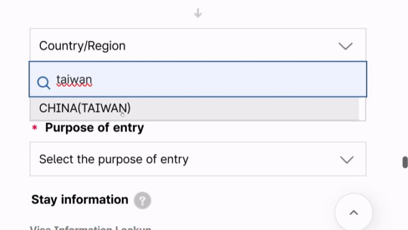
Task: Collapse the Country/Region chevron arrow
Action: (346, 46)
